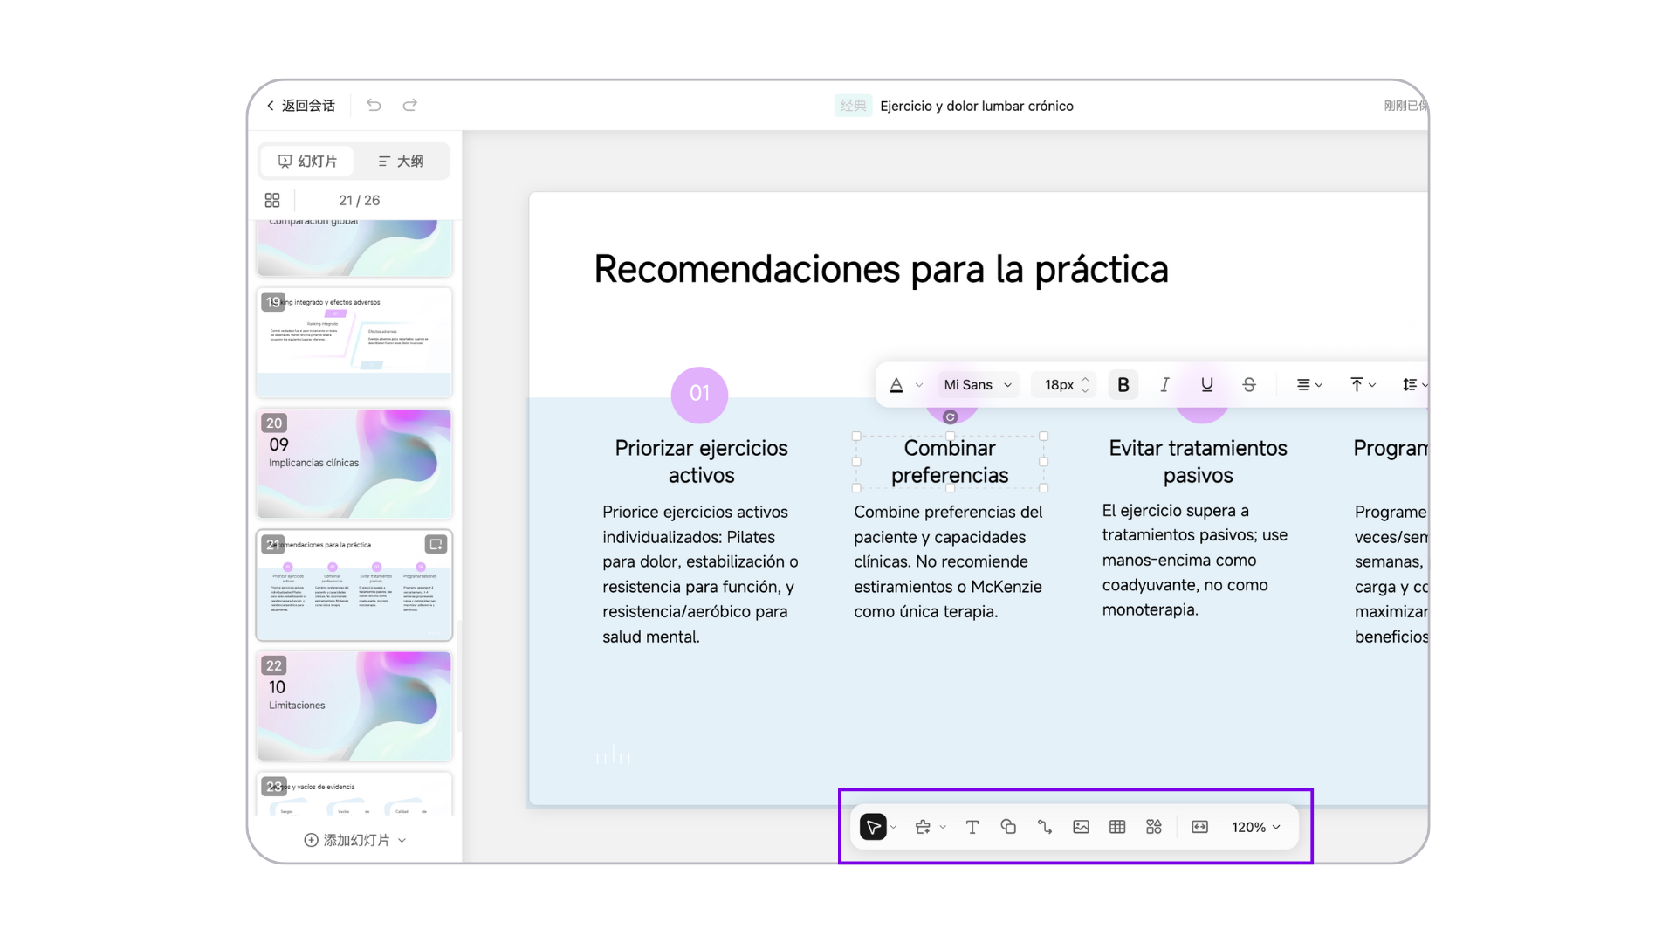Open Mi Sans font dropdown

coord(978,385)
